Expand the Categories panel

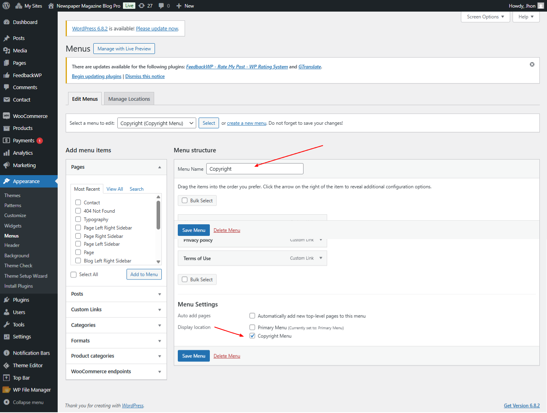tap(160, 325)
